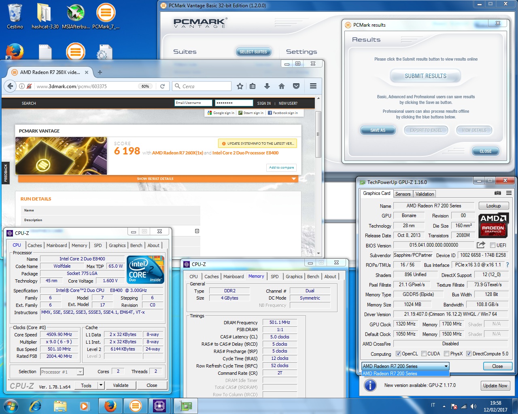Take GPU-Z screenshot with camera icon
Viewport: 518px width, 414px height.
(x=498, y=193)
